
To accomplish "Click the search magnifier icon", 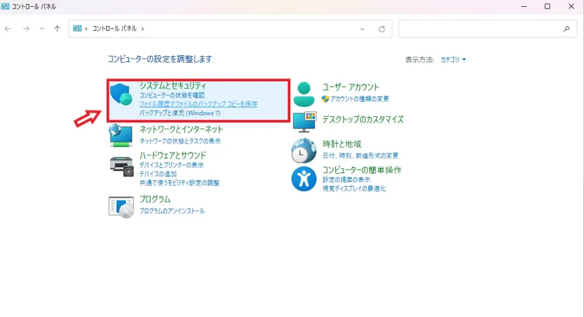I will pyautogui.click(x=566, y=28).
